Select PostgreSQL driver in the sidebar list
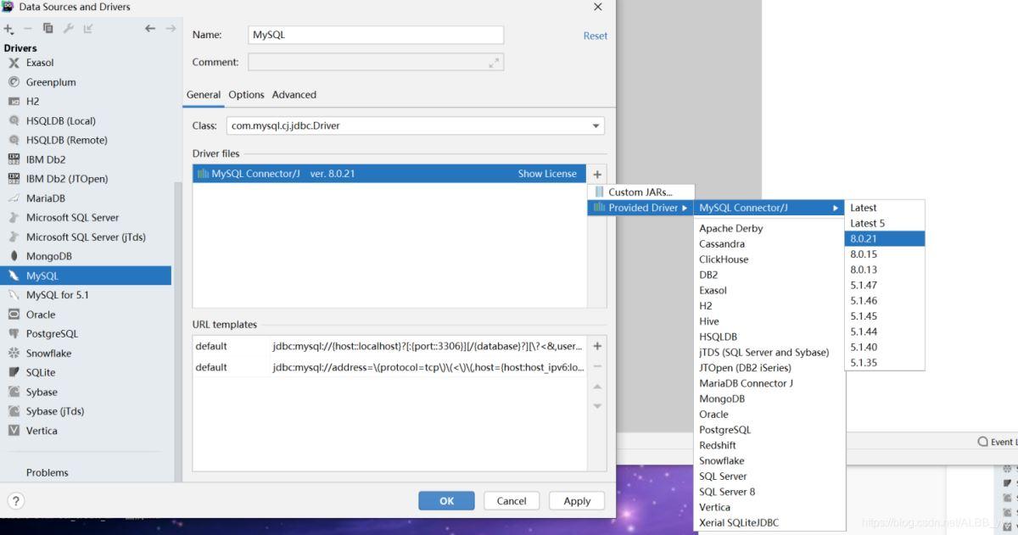This screenshot has width=1018, height=535. point(51,334)
